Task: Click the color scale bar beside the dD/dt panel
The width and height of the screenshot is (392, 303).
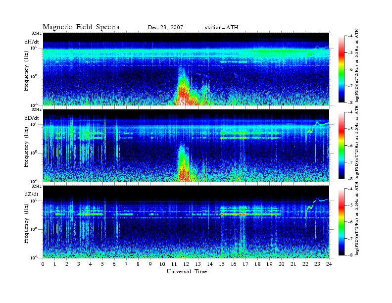Action: click(341, 146)
